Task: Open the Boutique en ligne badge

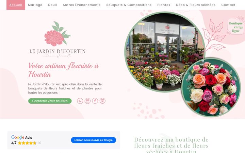Action: (x=235, y=27)
